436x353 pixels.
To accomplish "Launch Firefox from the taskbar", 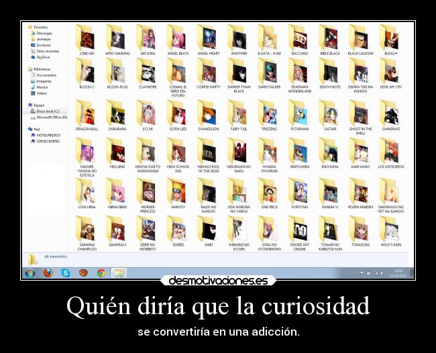I will pyautogui.click(x=48, y=273).
